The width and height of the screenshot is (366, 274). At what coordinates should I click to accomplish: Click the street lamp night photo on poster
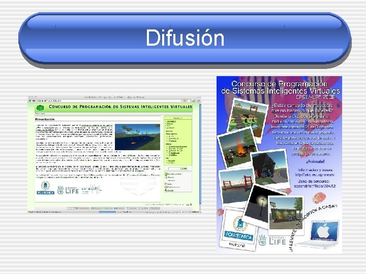[x=259, y=205]
